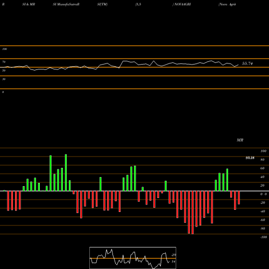Click the '(5,5' parameter text

[138, 4]
